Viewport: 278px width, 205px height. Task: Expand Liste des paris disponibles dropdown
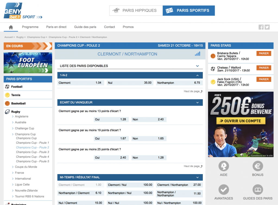[197, 66]
